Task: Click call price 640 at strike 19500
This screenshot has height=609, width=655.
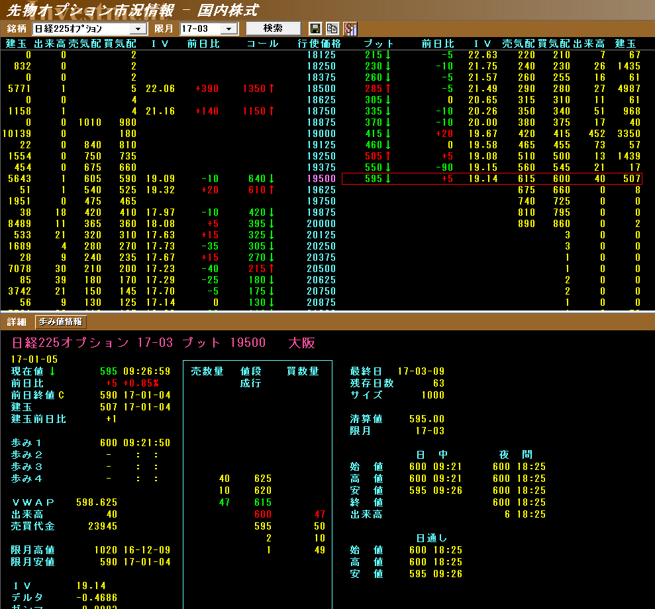Action: click(x=257, y=179)
